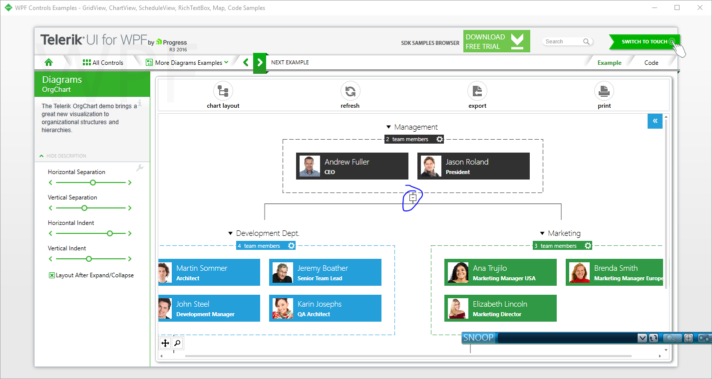Select the Ana Trujillo card
Viewport: 712px width, 379px height.
500,272
